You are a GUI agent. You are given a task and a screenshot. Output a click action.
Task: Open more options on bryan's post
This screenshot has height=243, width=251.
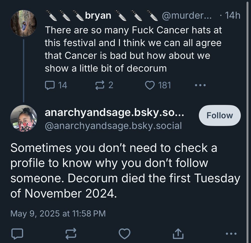click(200, 85)
